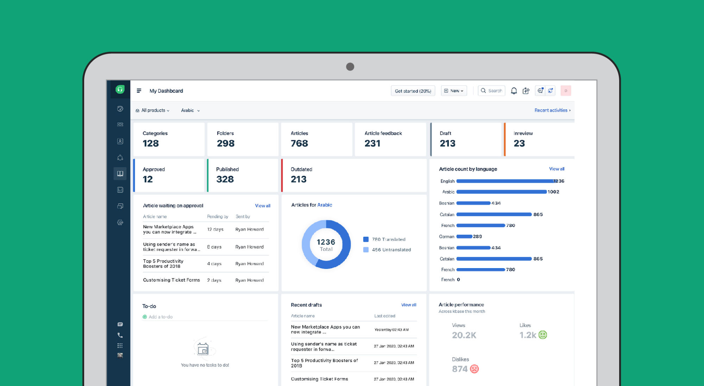Click the icon right of the chat bubble
The width and height of the screenshot is (704, 386).
(551, 91)
